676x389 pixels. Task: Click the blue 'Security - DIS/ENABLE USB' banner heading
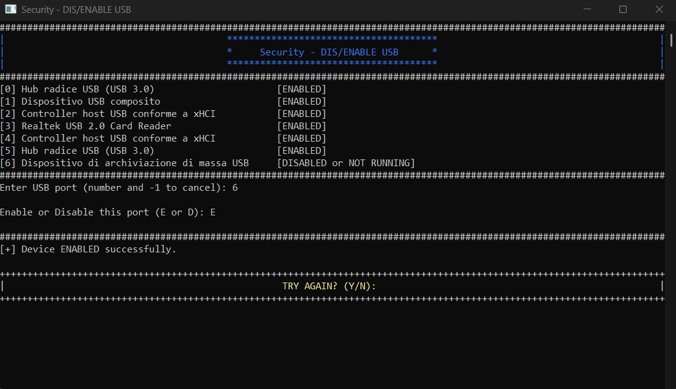[329, 52]
